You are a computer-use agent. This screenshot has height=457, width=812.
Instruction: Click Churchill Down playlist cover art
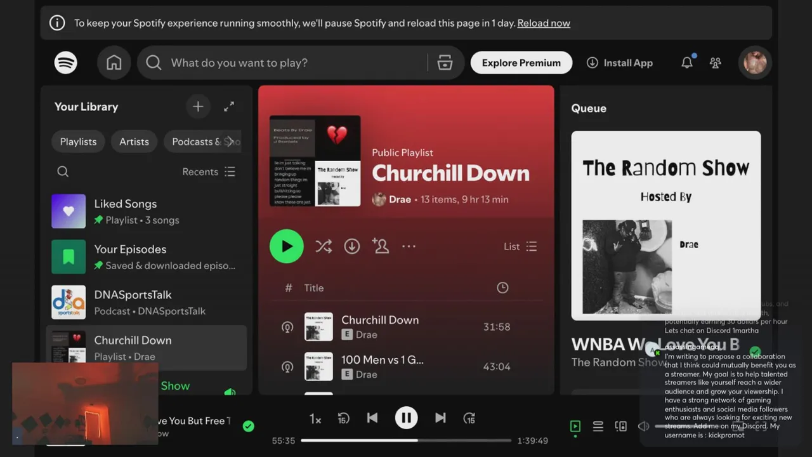[x=315, y=161]
